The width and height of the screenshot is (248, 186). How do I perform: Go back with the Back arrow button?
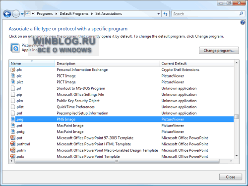point(7,14)
